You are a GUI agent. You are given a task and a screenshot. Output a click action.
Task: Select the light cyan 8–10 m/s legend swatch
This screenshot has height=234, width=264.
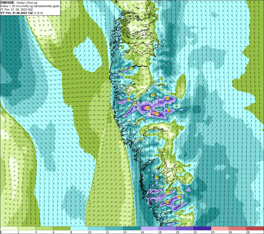[79, 228]
